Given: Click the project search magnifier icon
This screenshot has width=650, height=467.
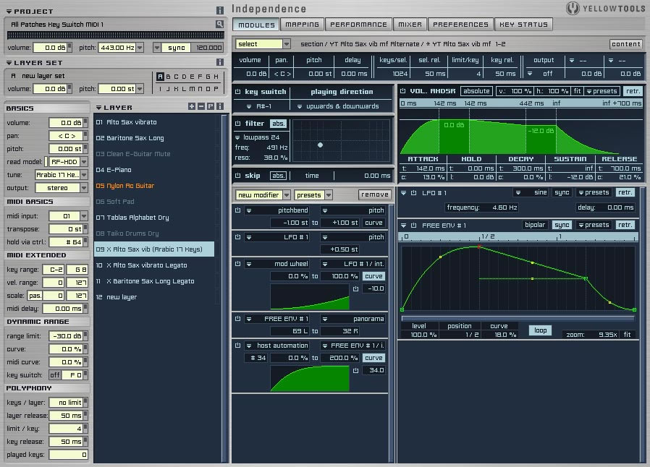Looking at the screenshot, I should (220, 25).
